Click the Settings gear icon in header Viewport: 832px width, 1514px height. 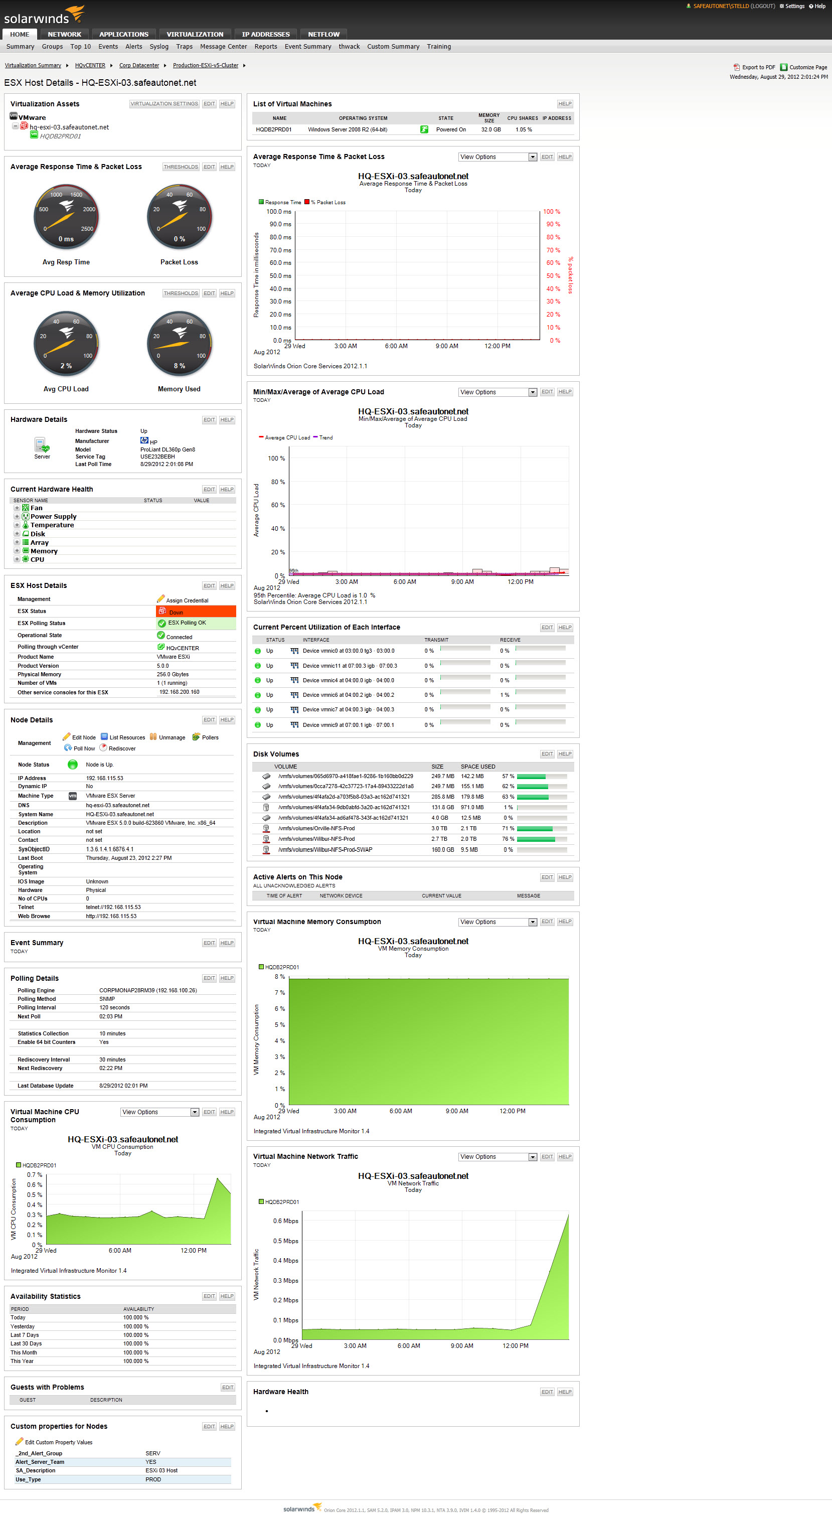coord(781,7)
